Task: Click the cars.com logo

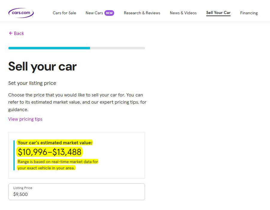Action: tap(21, 13)
